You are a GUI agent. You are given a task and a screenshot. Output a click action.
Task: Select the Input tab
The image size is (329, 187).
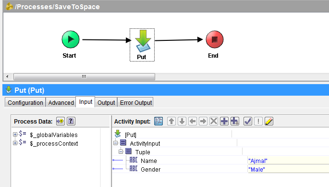pos(85,102)
